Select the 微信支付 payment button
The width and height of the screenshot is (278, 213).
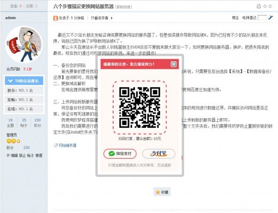click(x=120, y=154)
